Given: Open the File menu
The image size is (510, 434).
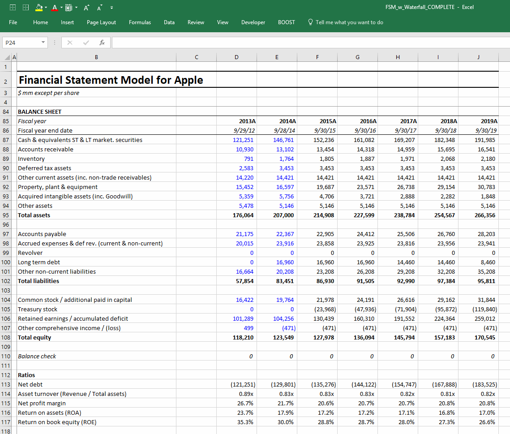Looking at the screenshot, I should click(x=13, y=22).
